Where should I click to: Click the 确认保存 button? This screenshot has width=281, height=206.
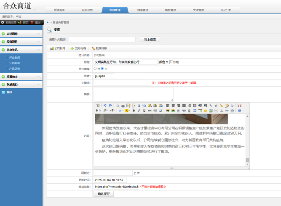[x=103, y=194]
